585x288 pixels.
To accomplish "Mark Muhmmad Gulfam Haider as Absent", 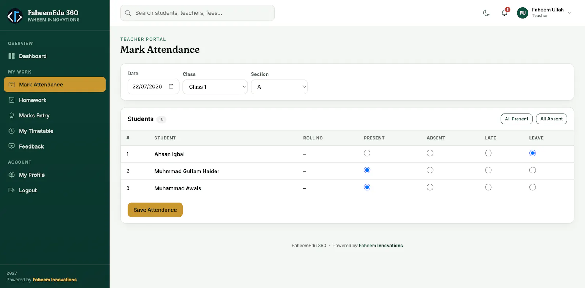I will (x=430, y=170).
